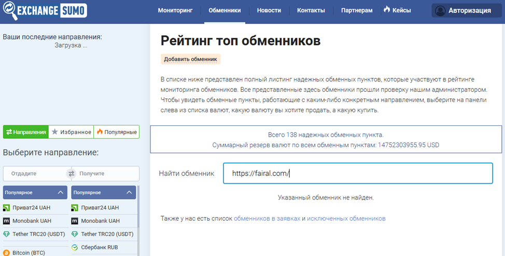Select Приват24 UAH in the give column
This screenshot has width=505, height=256.
click(x=35, y=208)
